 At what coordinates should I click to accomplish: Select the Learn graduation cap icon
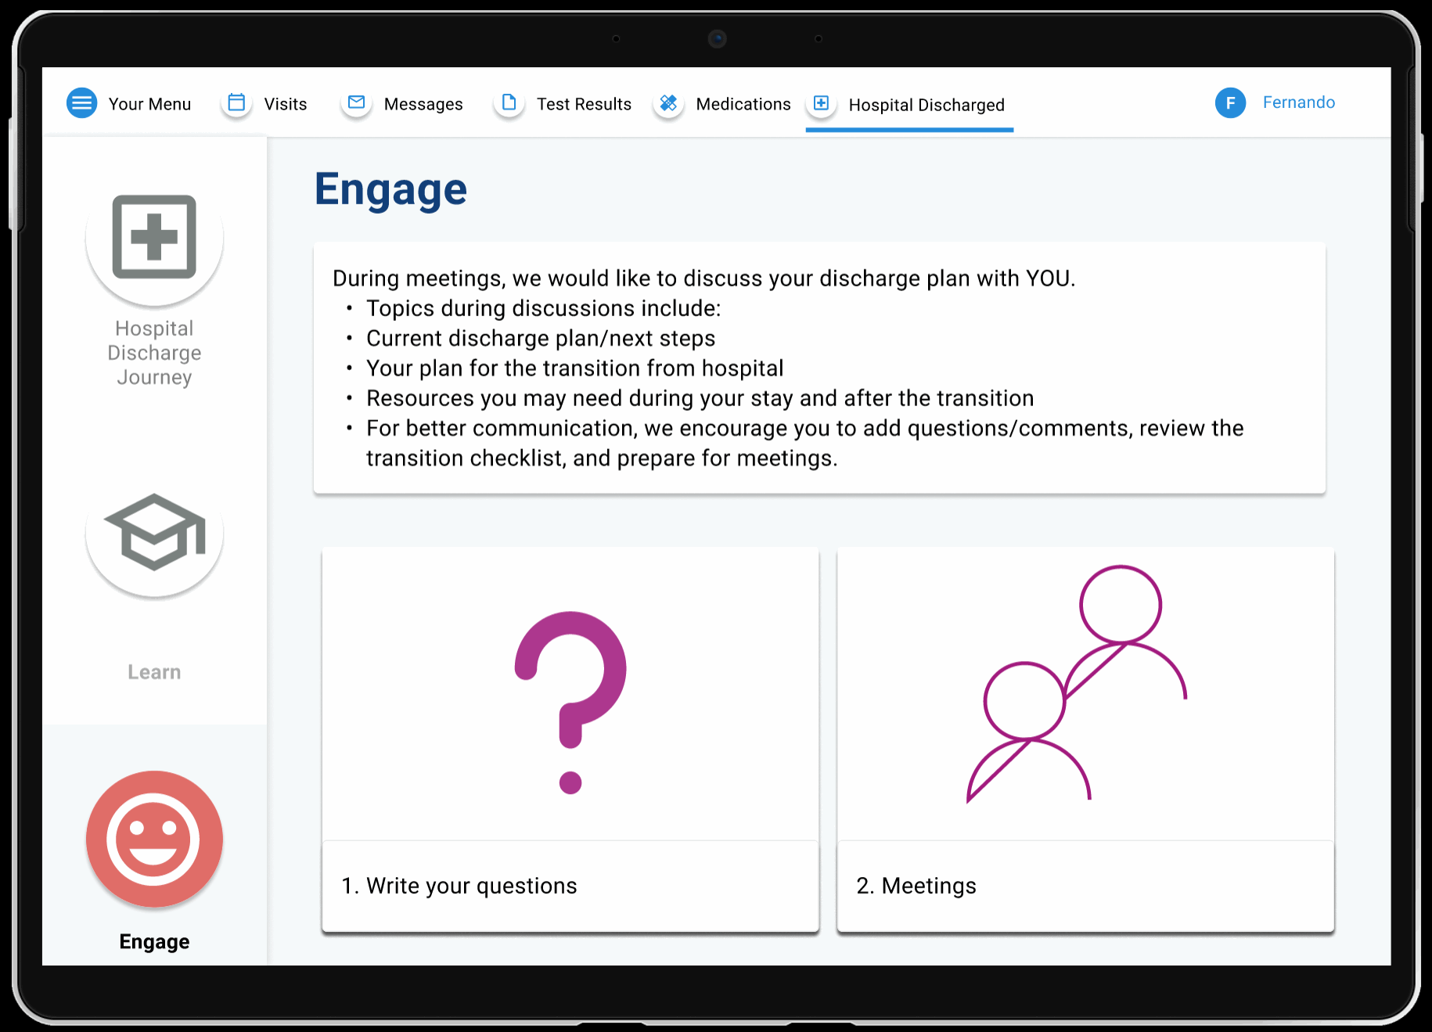click(154, 533)
